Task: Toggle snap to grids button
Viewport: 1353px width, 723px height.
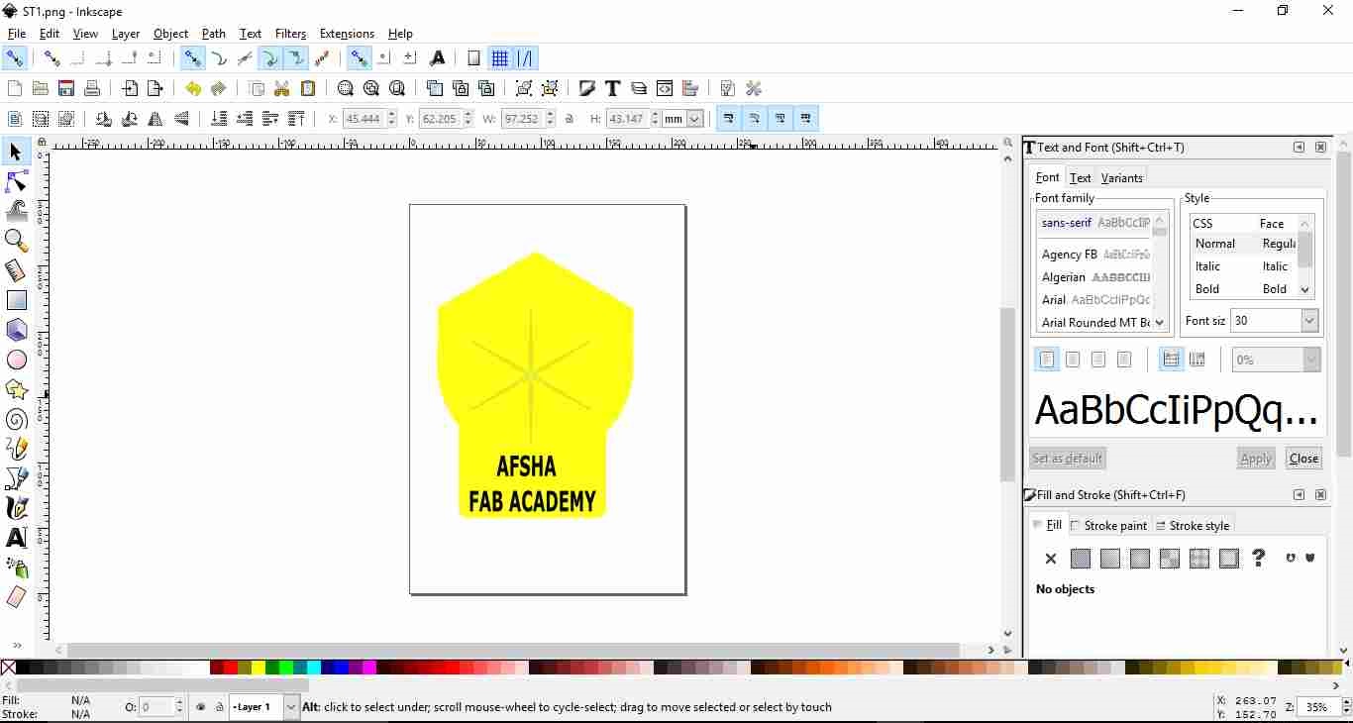Action: pos(500,58)
